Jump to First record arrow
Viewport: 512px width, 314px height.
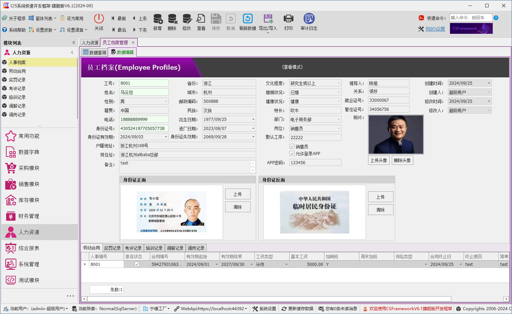(113, 18)
